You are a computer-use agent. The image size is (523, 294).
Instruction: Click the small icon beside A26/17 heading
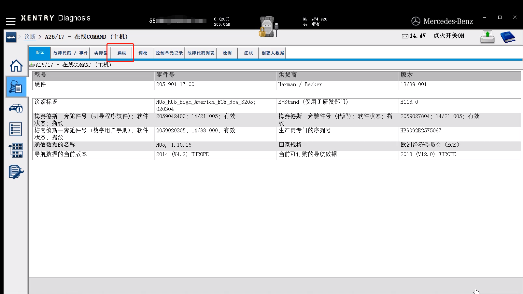[32, 65]
